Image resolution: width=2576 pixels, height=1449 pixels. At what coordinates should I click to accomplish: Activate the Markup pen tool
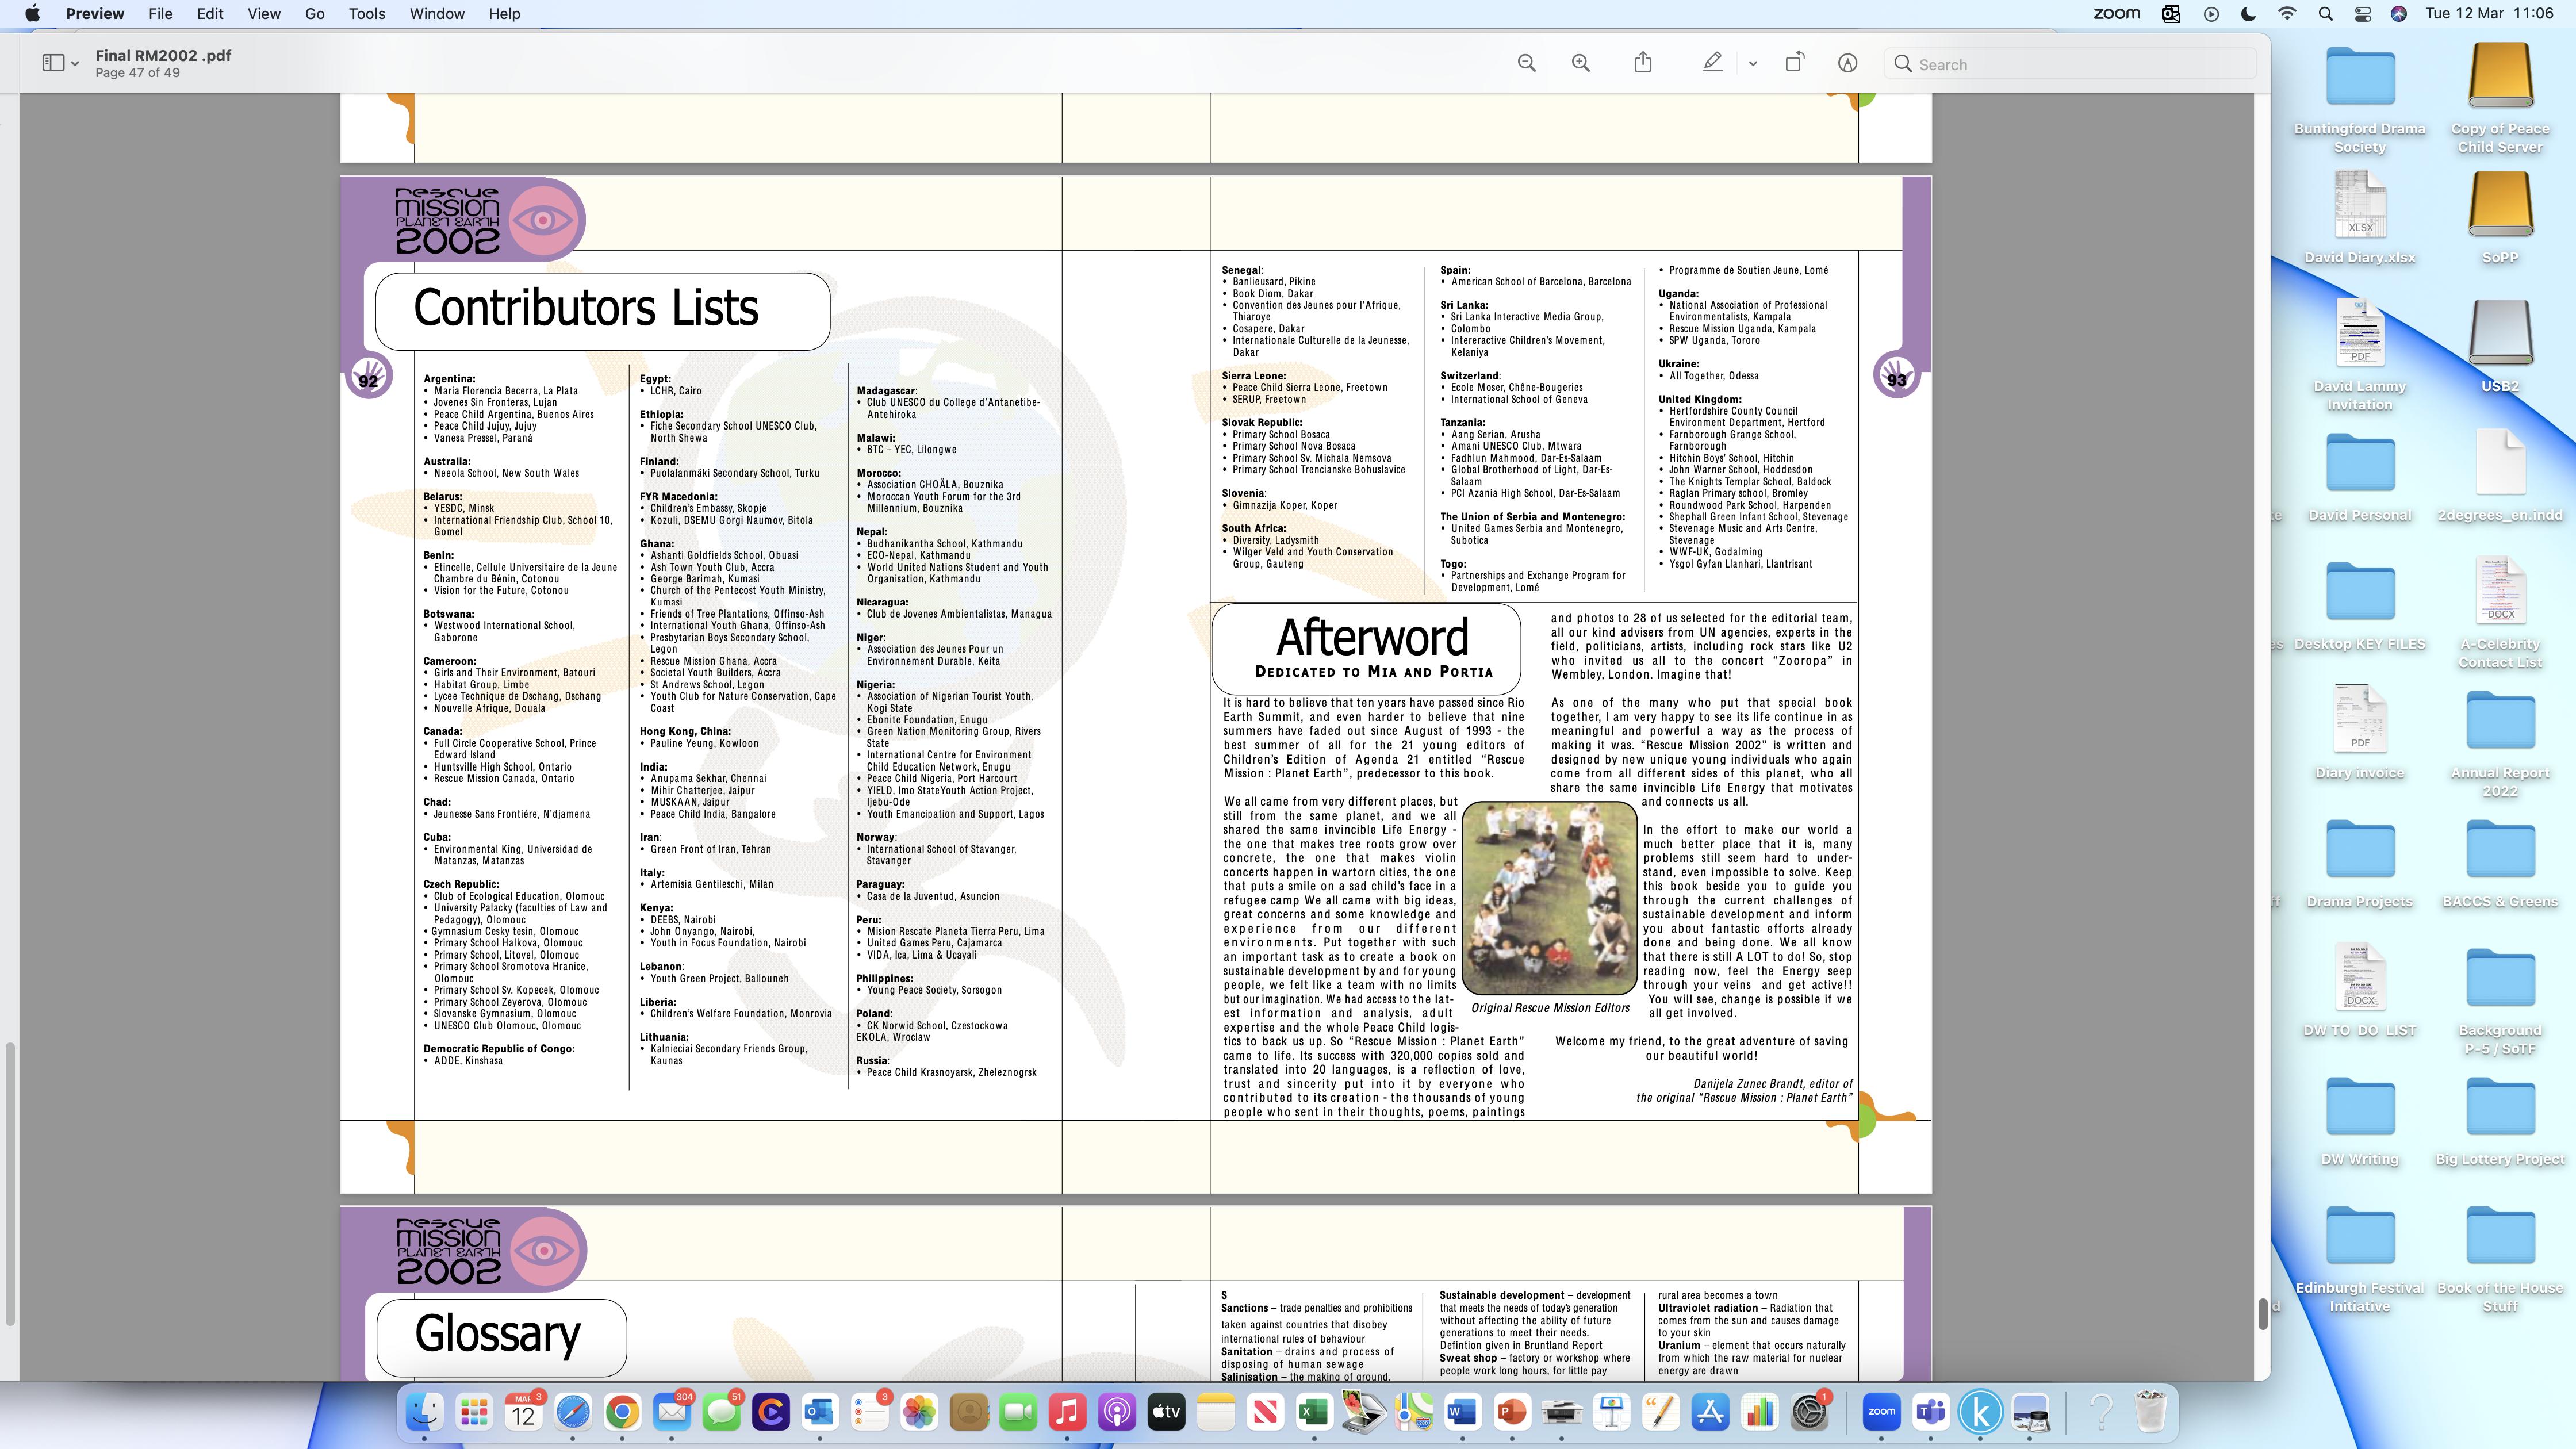tap(1712, 63)
